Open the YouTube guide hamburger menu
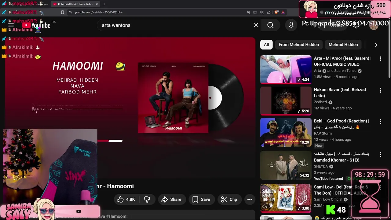 point(11,25)
